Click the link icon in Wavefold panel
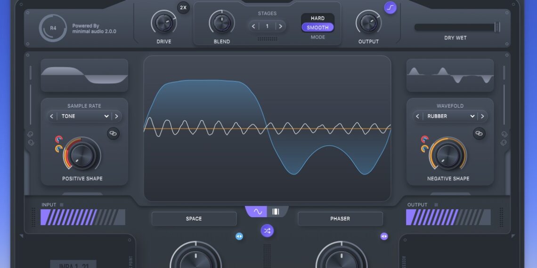This screenshot has width=537, height=268. tap(479, 134)
